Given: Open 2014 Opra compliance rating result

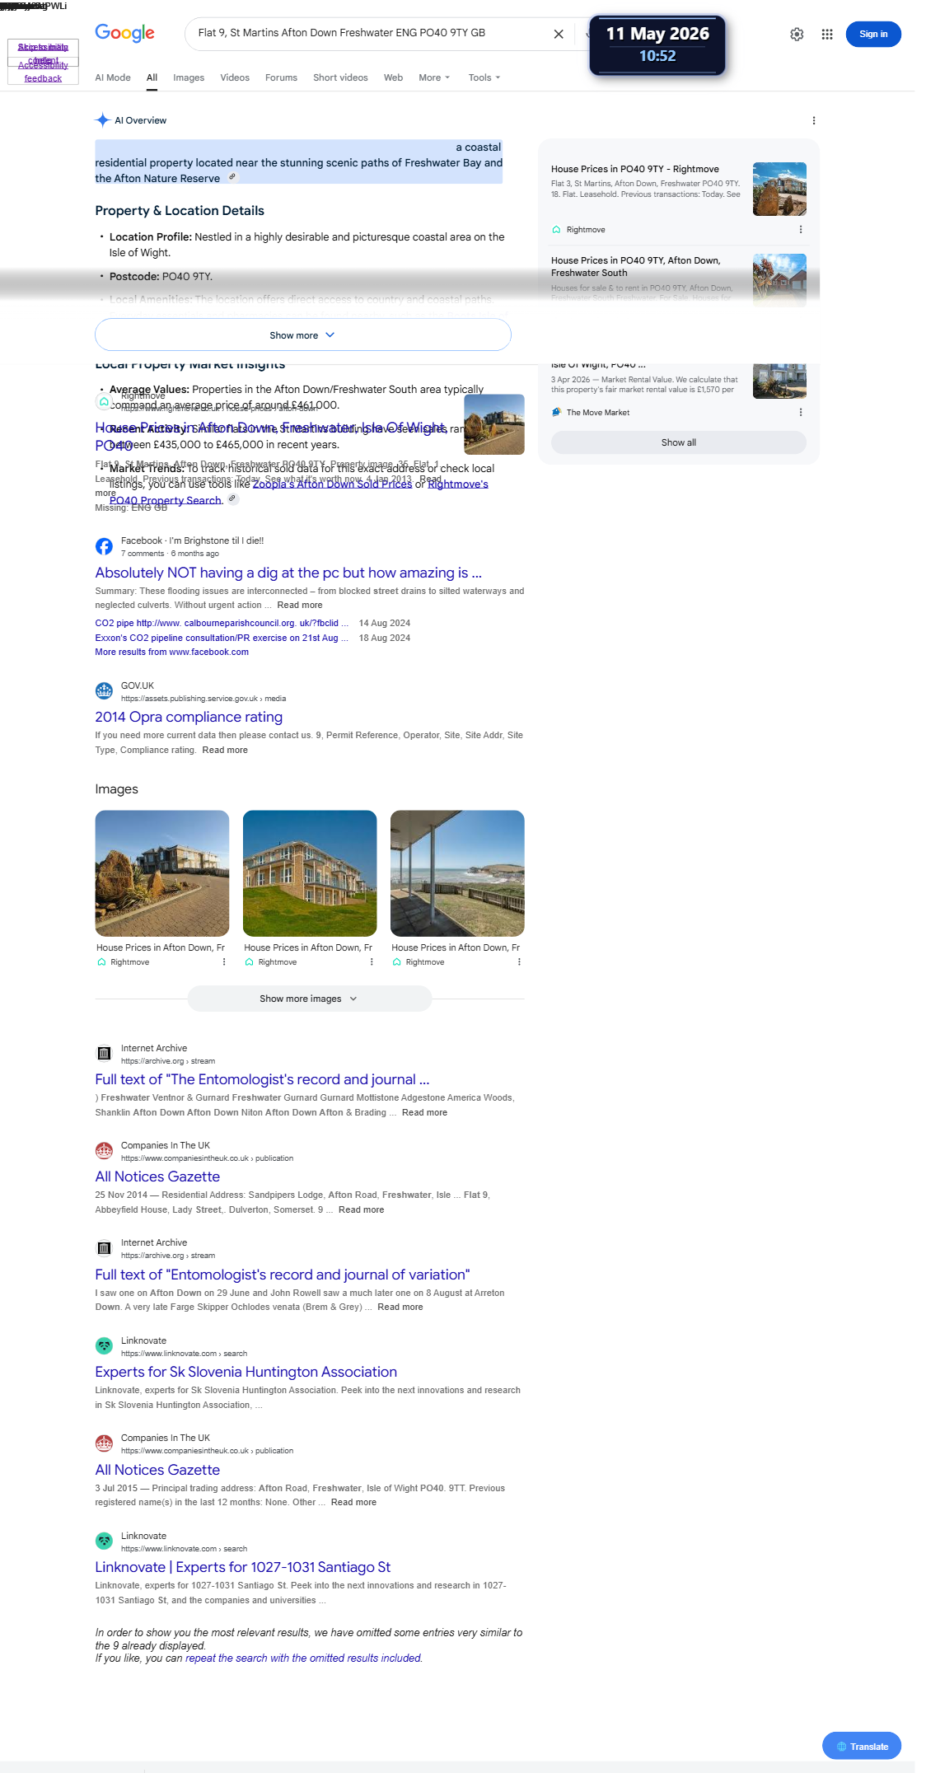Looking at the screenshot, I should (x=189, y=717).
